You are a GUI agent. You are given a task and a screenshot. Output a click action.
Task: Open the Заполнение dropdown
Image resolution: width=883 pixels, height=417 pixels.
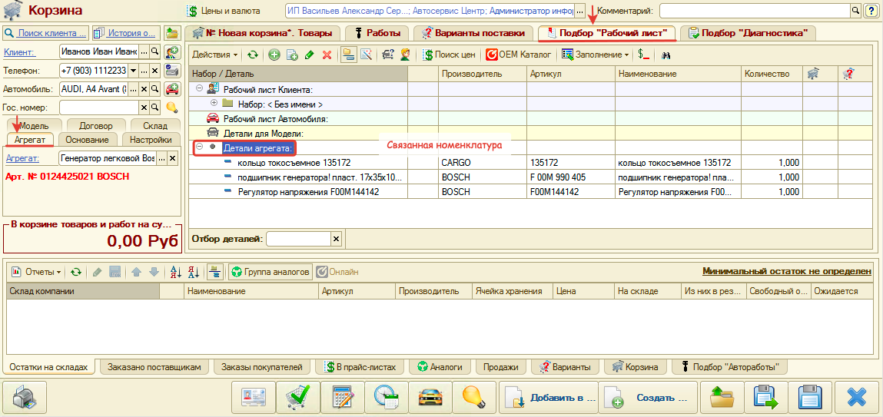click(x=596, y=55)
